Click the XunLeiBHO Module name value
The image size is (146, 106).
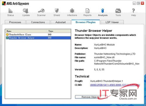(x=104, y=45)
